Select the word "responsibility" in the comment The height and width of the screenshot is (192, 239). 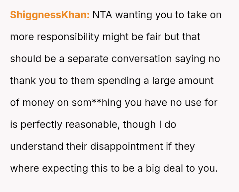[x=68, y=37]
